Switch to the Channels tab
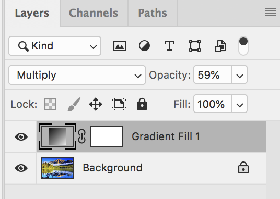 (94, 13)
